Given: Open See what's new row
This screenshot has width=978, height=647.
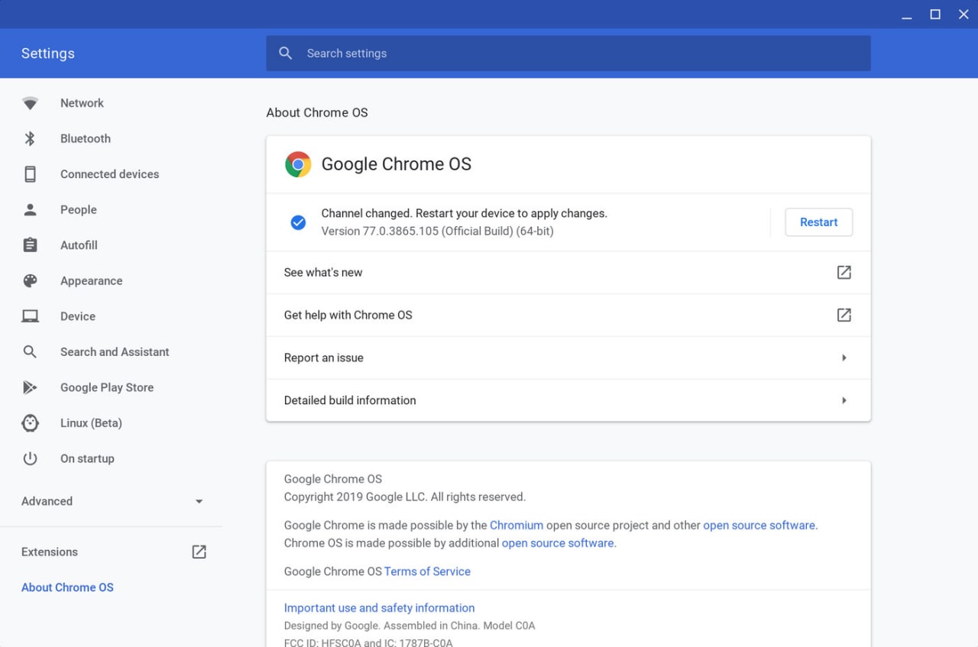Looking at the screenshot, I should (568, 273).
